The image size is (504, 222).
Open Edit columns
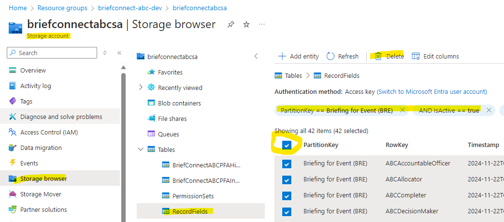(435, 56)
